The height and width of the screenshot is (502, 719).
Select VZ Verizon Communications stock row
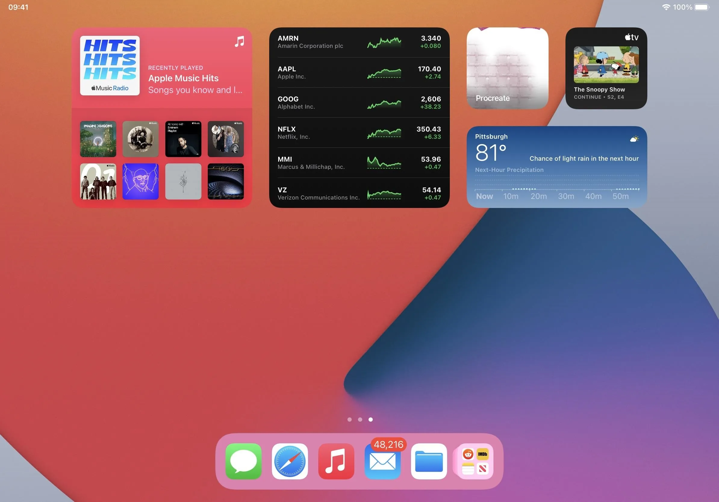point(359,193)
